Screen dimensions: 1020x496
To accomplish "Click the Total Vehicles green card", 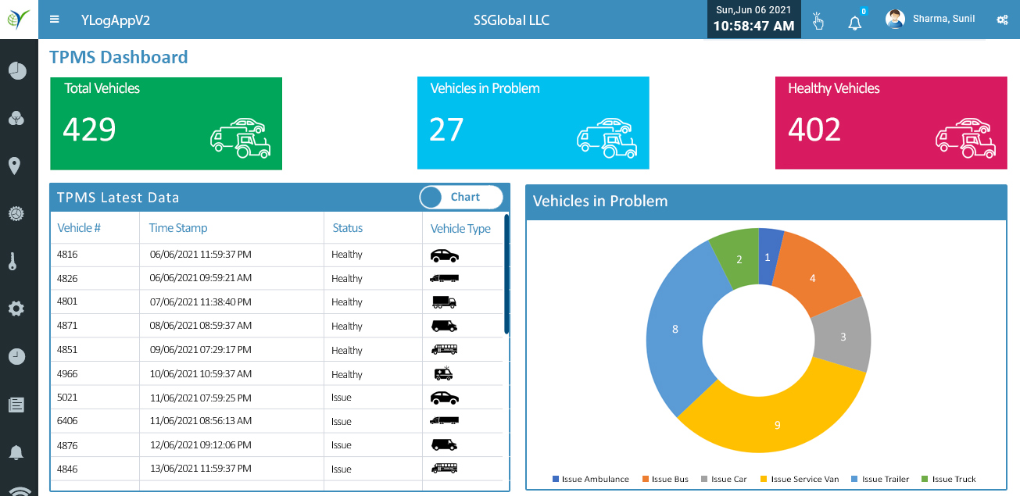I will point(166,123).
